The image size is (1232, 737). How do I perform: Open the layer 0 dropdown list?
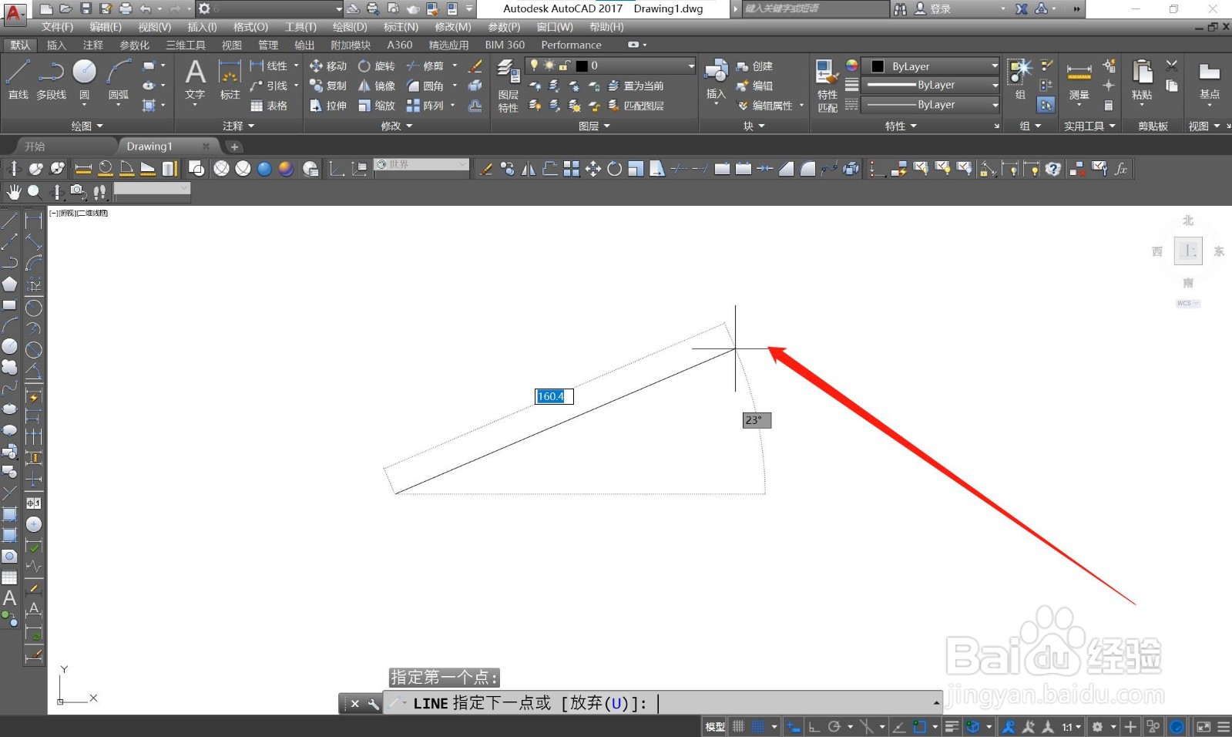611,66
